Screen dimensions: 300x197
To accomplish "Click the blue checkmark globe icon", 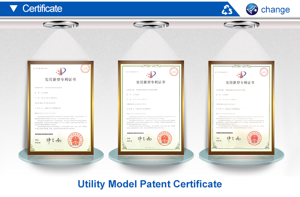I will click(x=252, y=9).
